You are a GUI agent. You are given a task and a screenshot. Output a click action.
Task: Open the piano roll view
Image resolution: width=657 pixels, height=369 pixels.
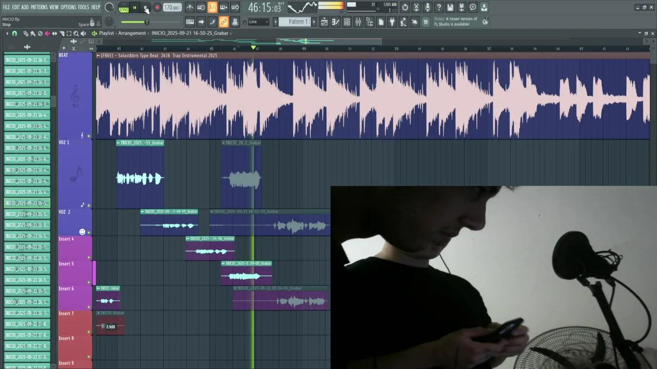[335, 22]
